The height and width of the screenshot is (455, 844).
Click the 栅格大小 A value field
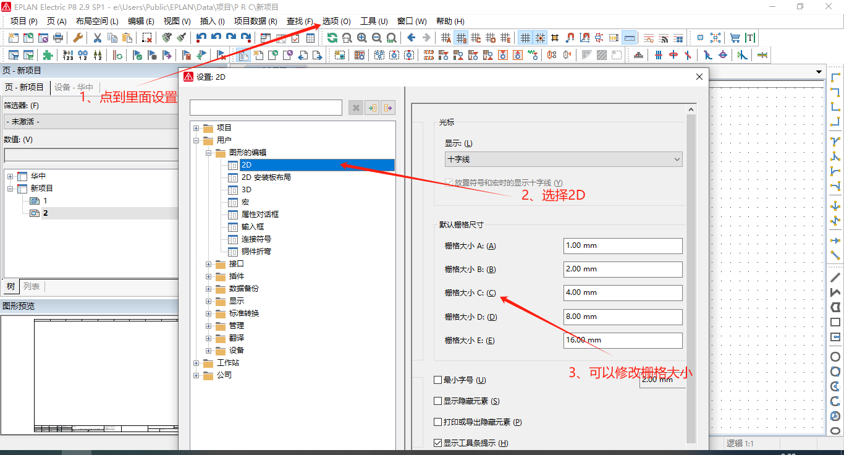point(623,246)
